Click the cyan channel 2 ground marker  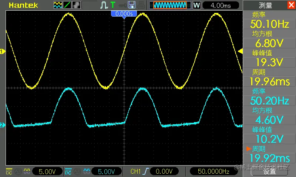(x=3, y=125)
